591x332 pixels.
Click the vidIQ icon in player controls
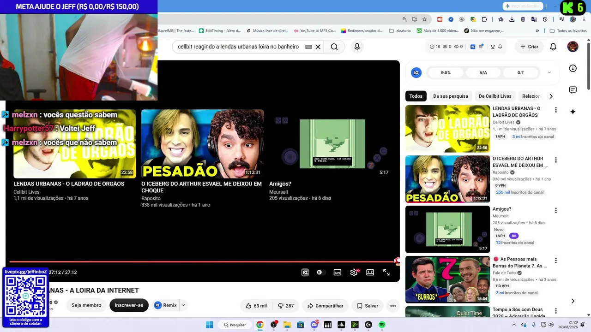pos(305,273)
